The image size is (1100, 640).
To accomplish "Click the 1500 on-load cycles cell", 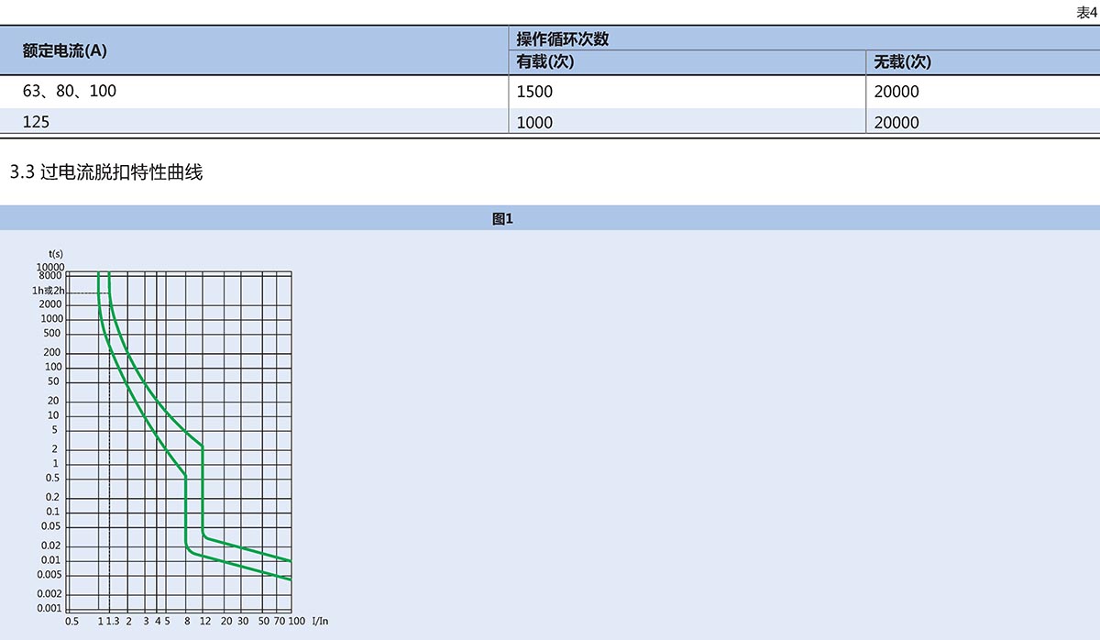I will [534, 92].
